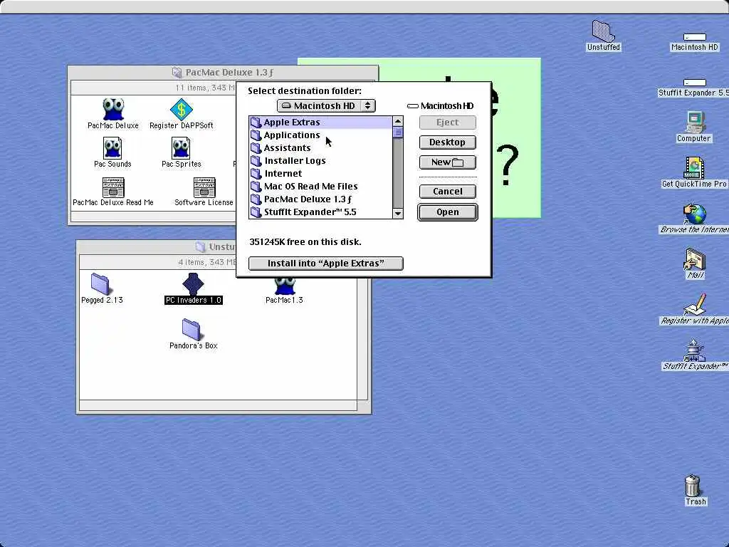Select the Mail desktop icon
The height and width of the screenshot is (547, 729).
pos(695,259)
